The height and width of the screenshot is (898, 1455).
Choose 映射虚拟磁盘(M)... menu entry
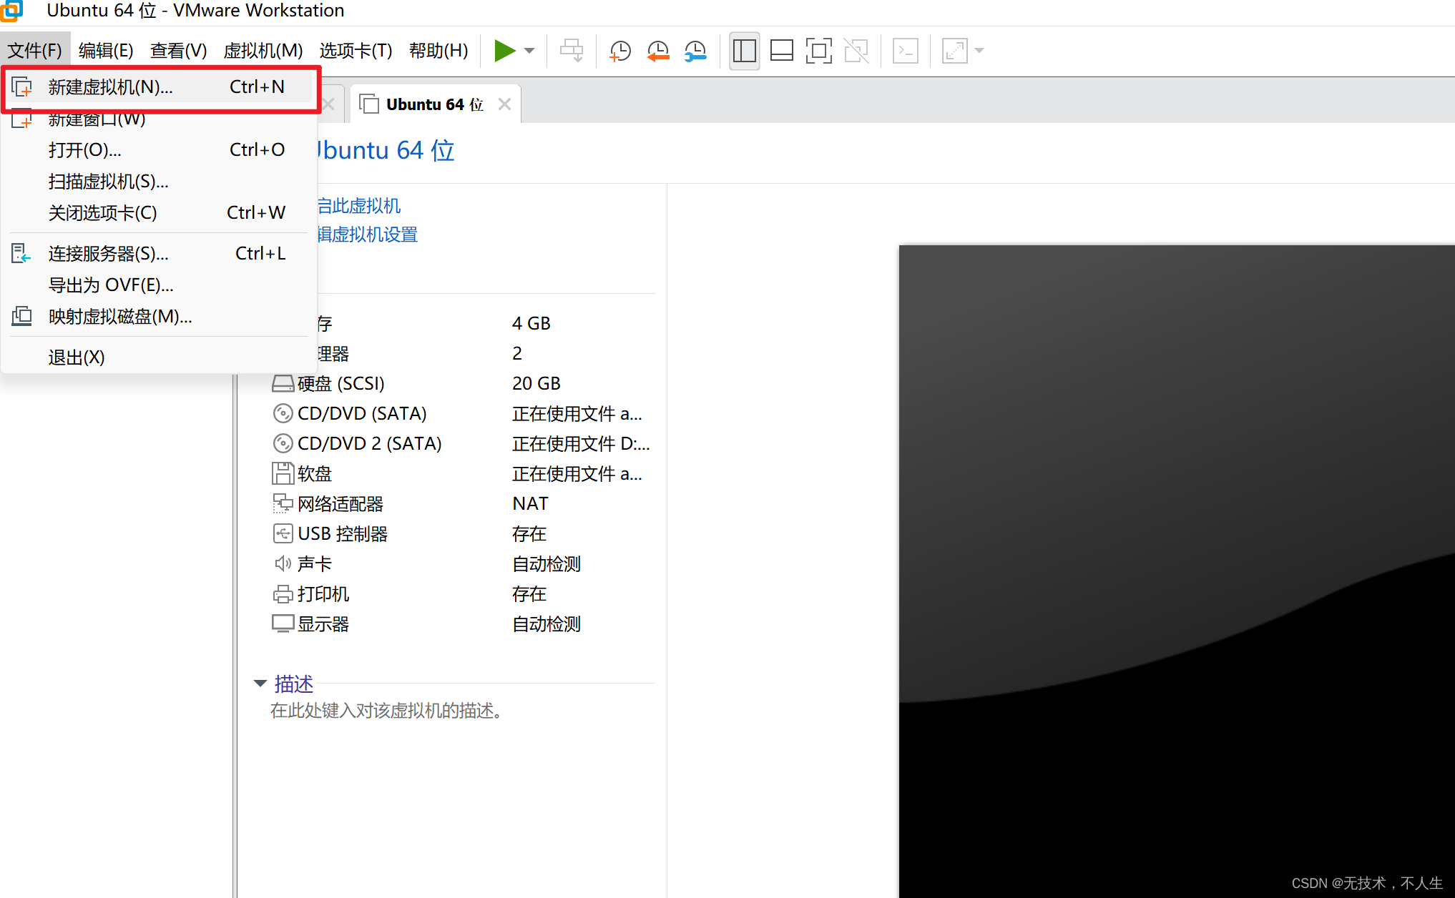pos(160,317)
